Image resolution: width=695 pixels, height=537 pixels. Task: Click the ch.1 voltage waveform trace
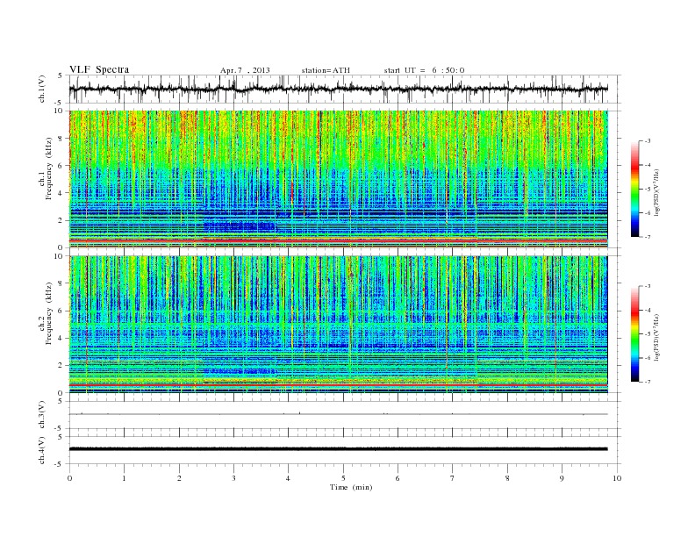(338, 89)
